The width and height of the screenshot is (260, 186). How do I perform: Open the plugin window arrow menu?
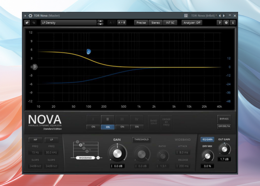(25, 16)
